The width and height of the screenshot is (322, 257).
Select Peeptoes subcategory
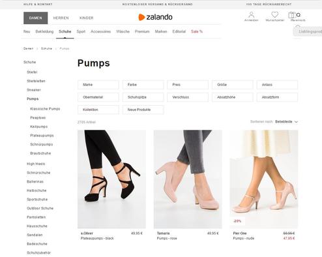tap(38, 117)
